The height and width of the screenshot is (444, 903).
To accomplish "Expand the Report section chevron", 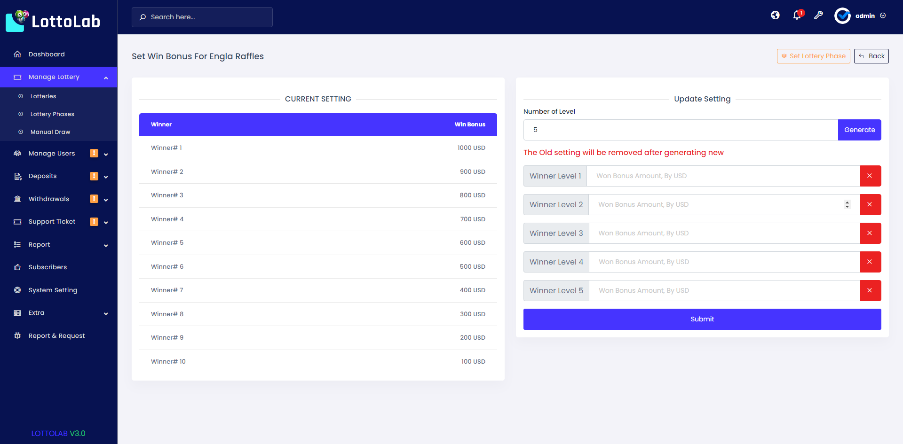I will (105, 245).
